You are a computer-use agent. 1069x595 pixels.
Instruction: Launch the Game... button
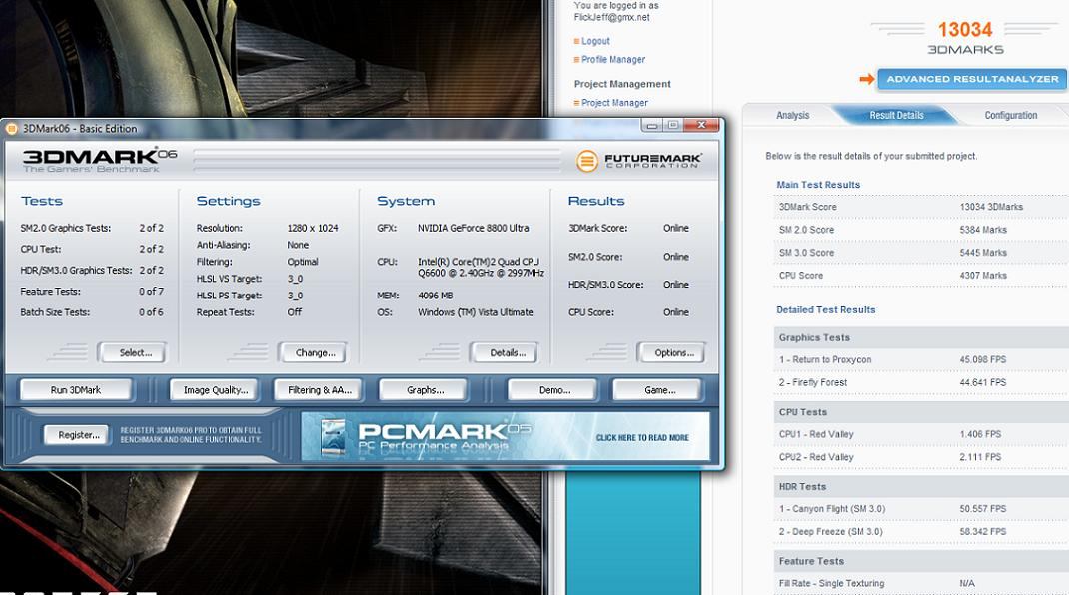658,390
